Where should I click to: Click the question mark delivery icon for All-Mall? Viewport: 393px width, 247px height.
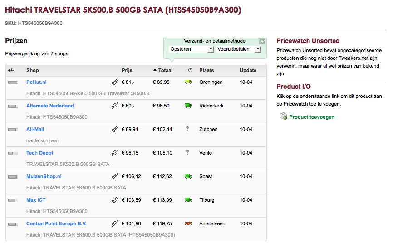click(x=187, y=129)
